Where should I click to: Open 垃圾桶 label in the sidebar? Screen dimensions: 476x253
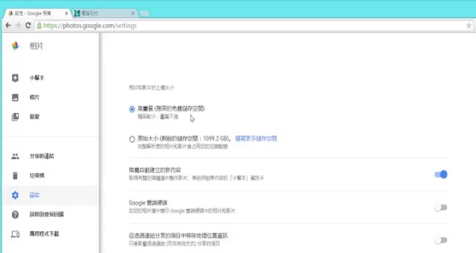(x=37, y=175)
